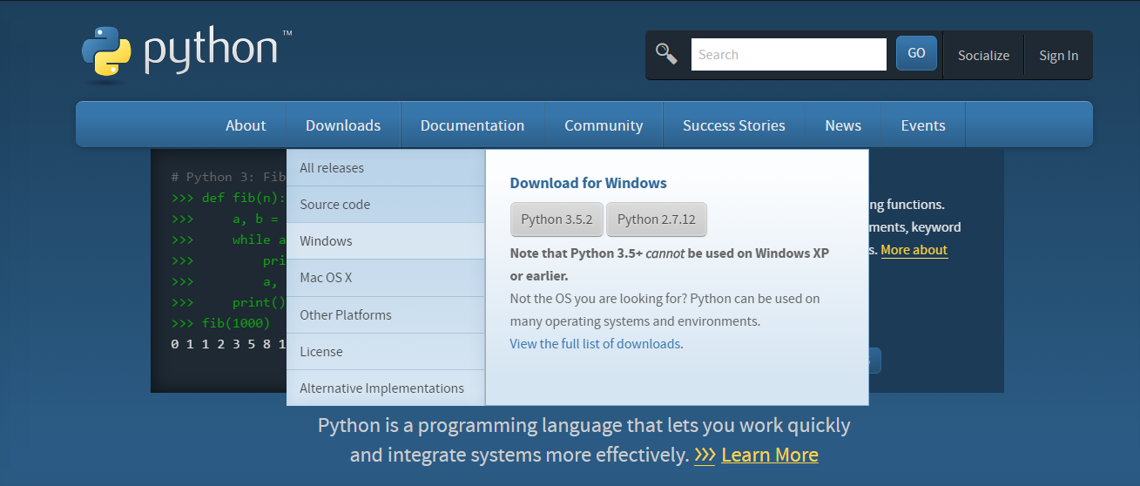Image resolution: width=1140 pixels, height=486 pixels.
Task: Download Python 3.5.2 for Windows
Action: coord(557,219)
